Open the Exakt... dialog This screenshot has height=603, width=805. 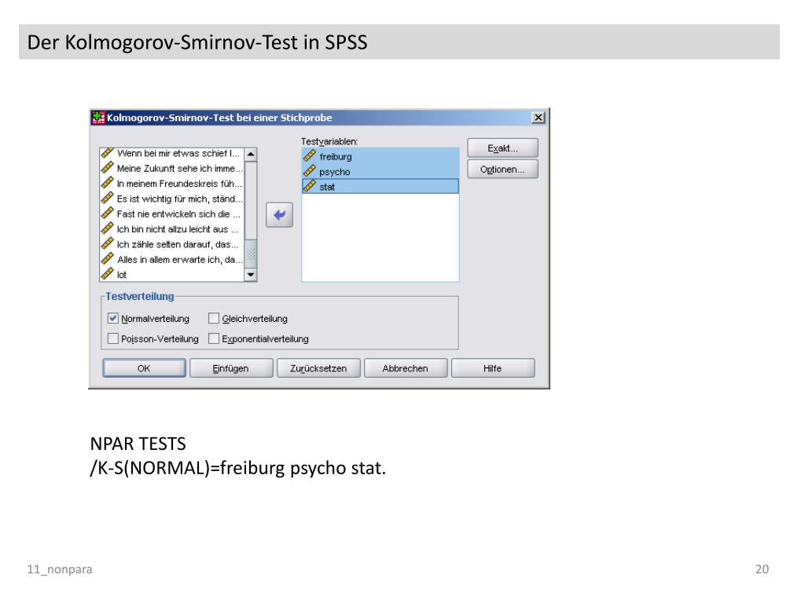(502, 148)
